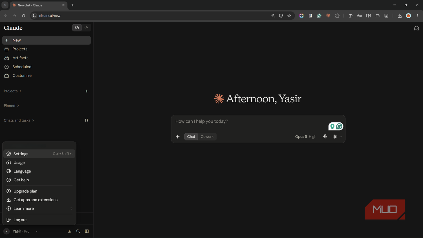Viewport: 423px width, 238px height.
Task: Click the Claude extension icon in the toolbar
Action: tap(328, 16)
